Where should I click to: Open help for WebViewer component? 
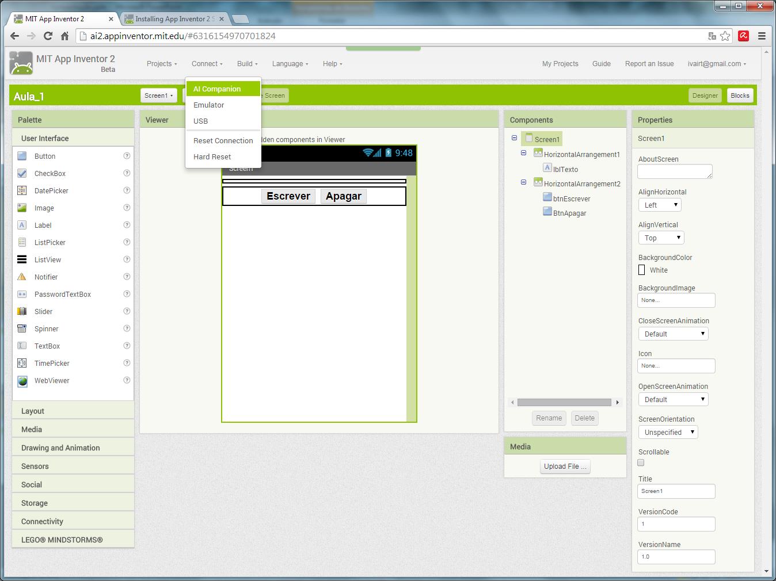pos(127,380)
